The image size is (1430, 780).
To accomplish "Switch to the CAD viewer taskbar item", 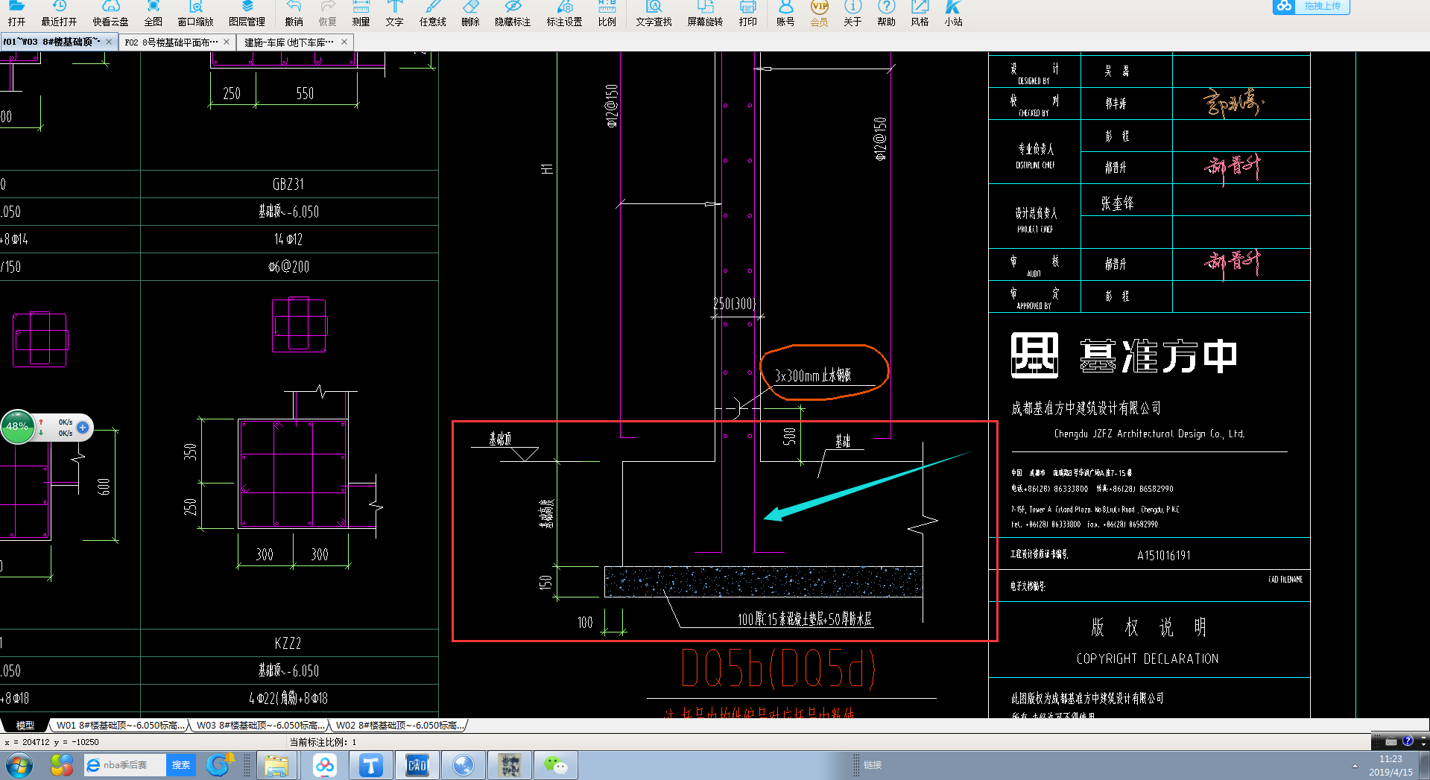I will [417, 765].
